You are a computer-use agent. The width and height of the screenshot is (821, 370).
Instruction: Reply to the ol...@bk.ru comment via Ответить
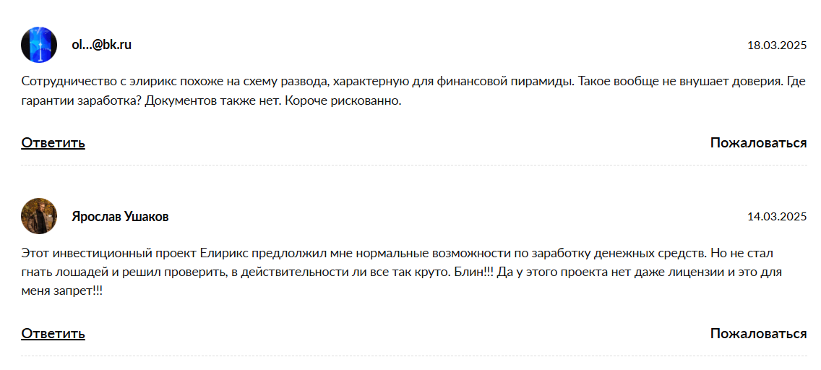53,142
